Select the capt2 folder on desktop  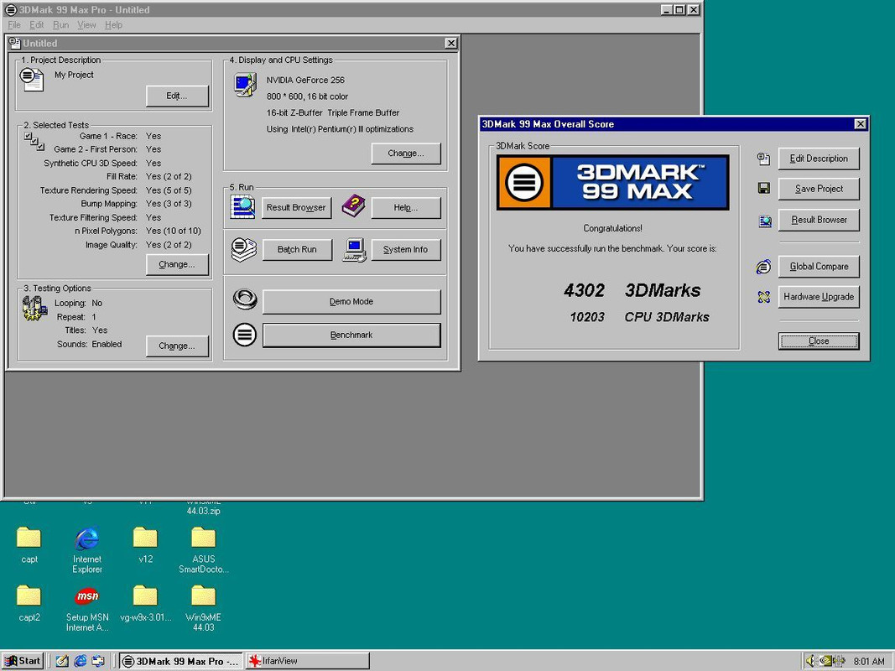pyautogui.click(x=29, y=604)
